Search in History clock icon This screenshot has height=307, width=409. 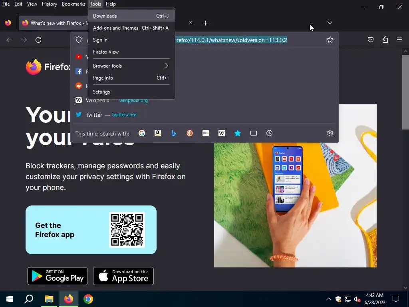pos(270,134)
